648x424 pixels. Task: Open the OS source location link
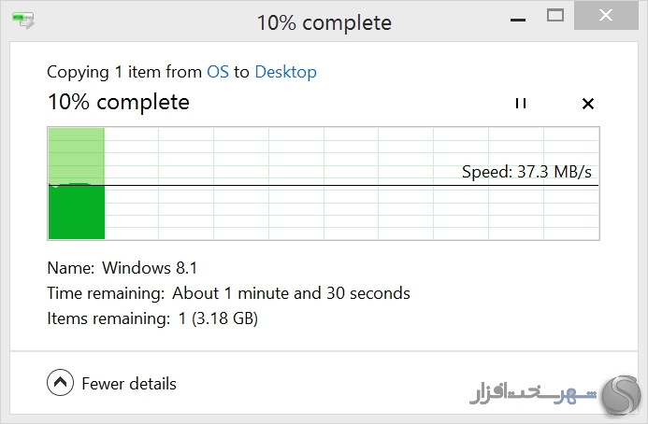coord(218,72)
